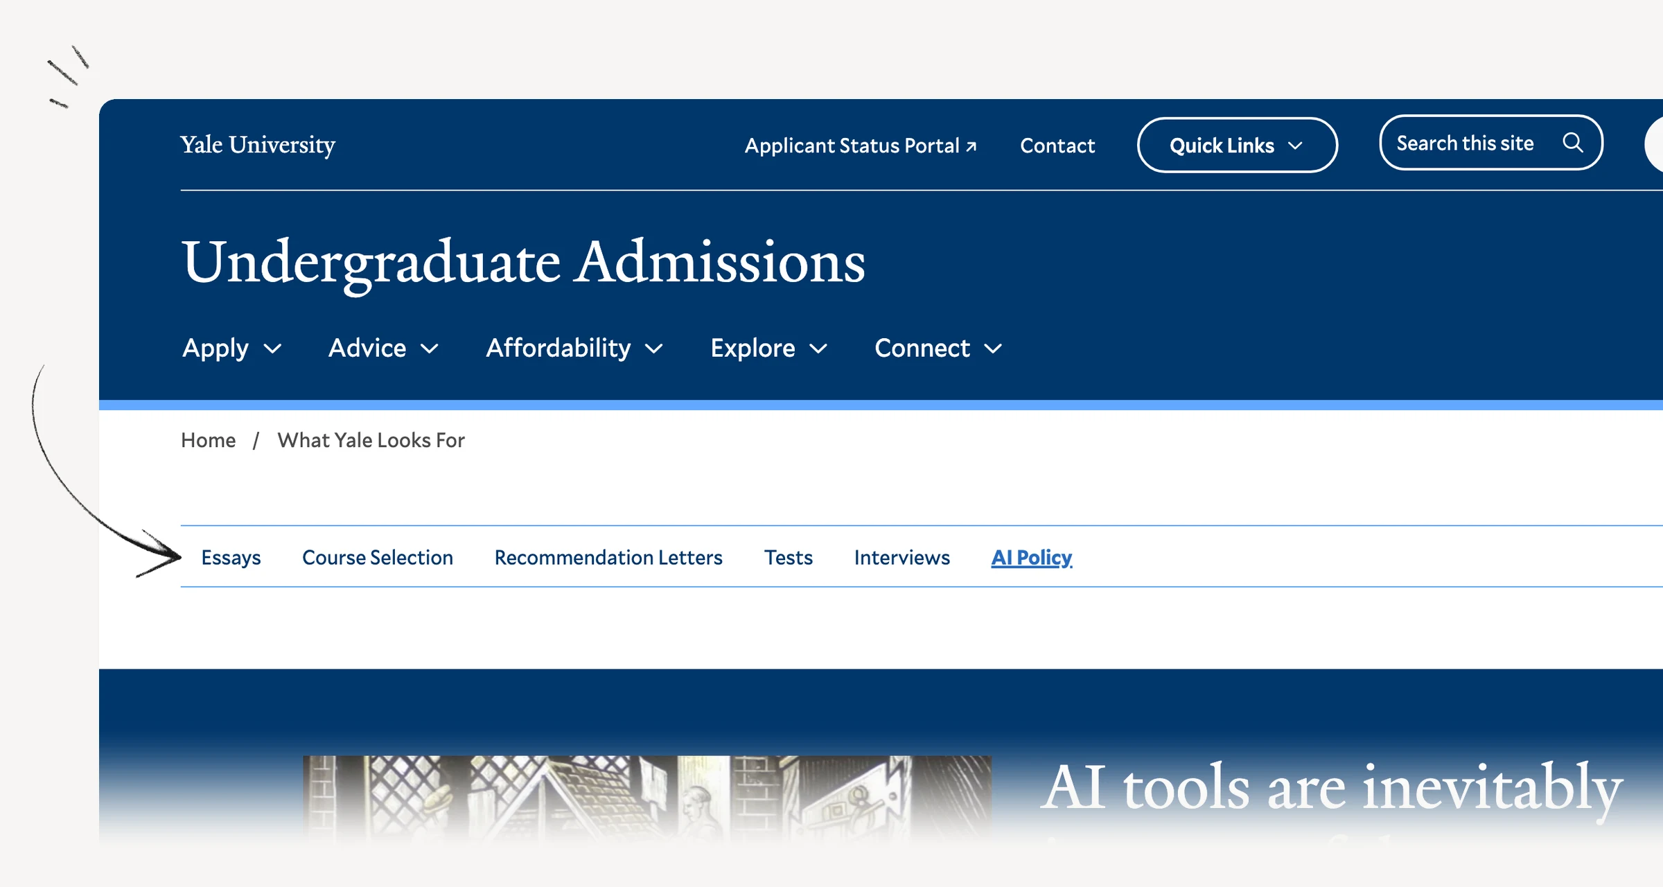Expand the Advice menu
Viewport: 1663px width, 887px height.
(x=383, y=348)
